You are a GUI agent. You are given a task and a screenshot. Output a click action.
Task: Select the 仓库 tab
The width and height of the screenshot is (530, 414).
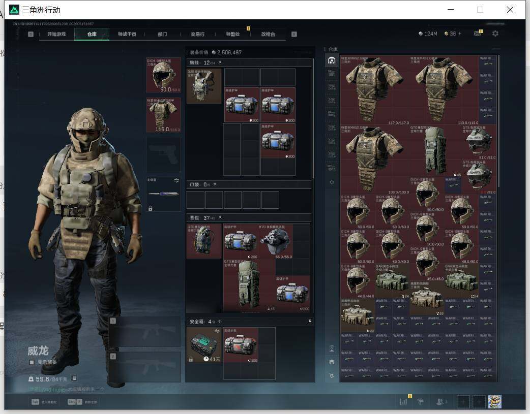[x=92, y=34]
